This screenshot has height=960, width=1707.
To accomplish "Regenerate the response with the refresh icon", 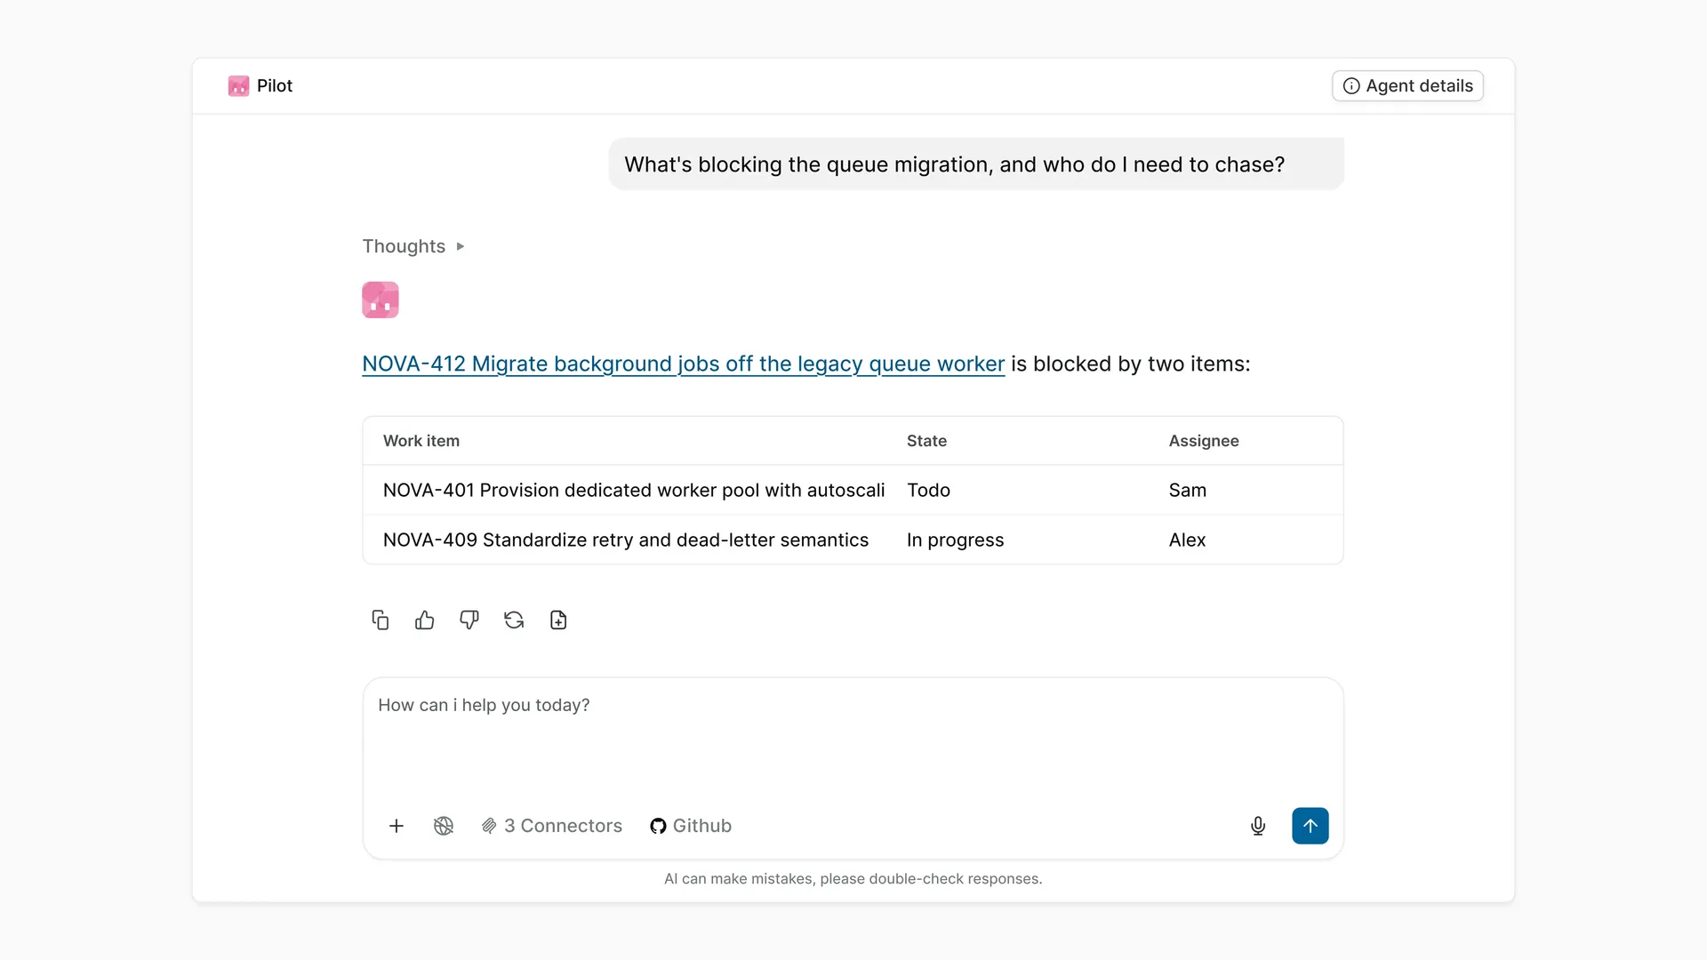I will [x=514, y=620].
